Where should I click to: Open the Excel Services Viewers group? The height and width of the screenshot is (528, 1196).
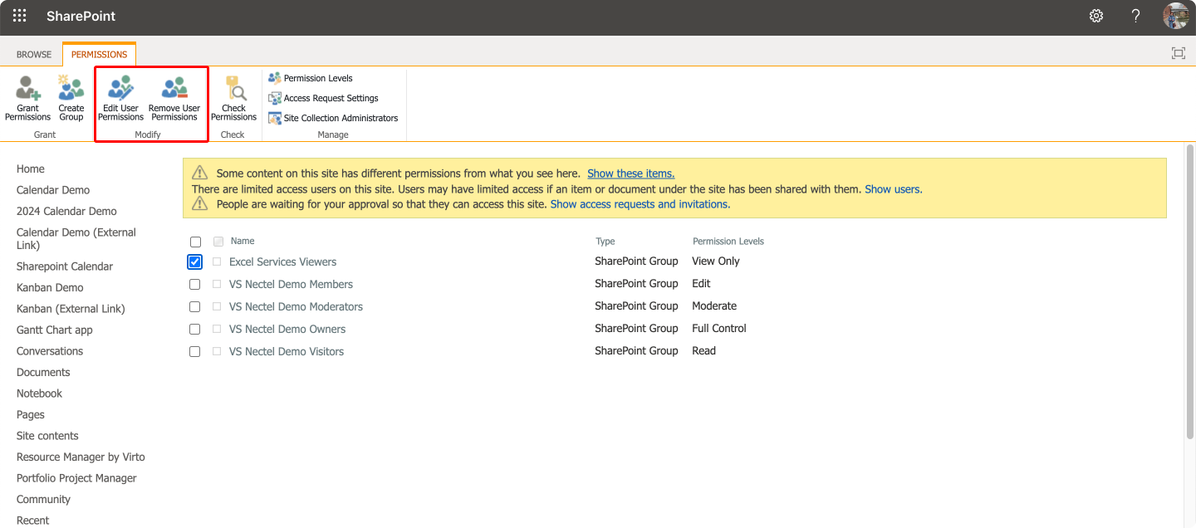pos(282,262)
